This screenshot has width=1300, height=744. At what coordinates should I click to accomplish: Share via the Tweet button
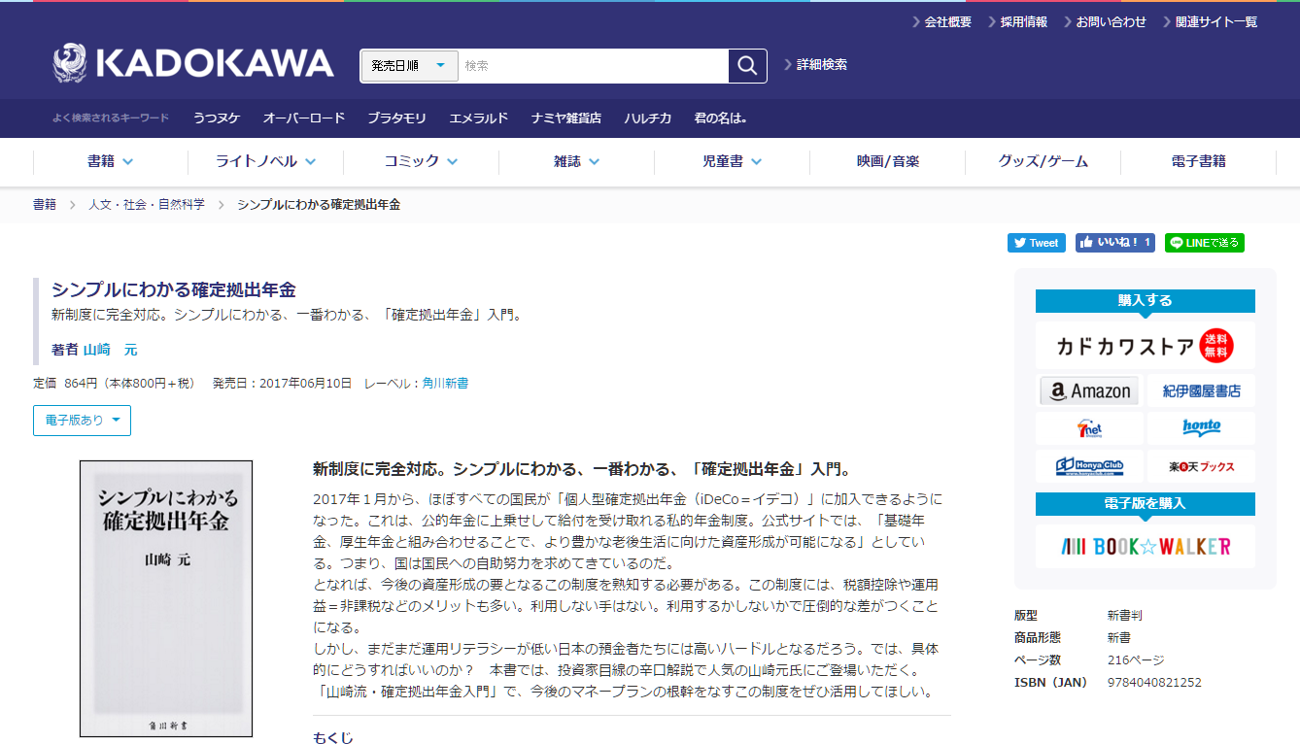(1036, 243)
